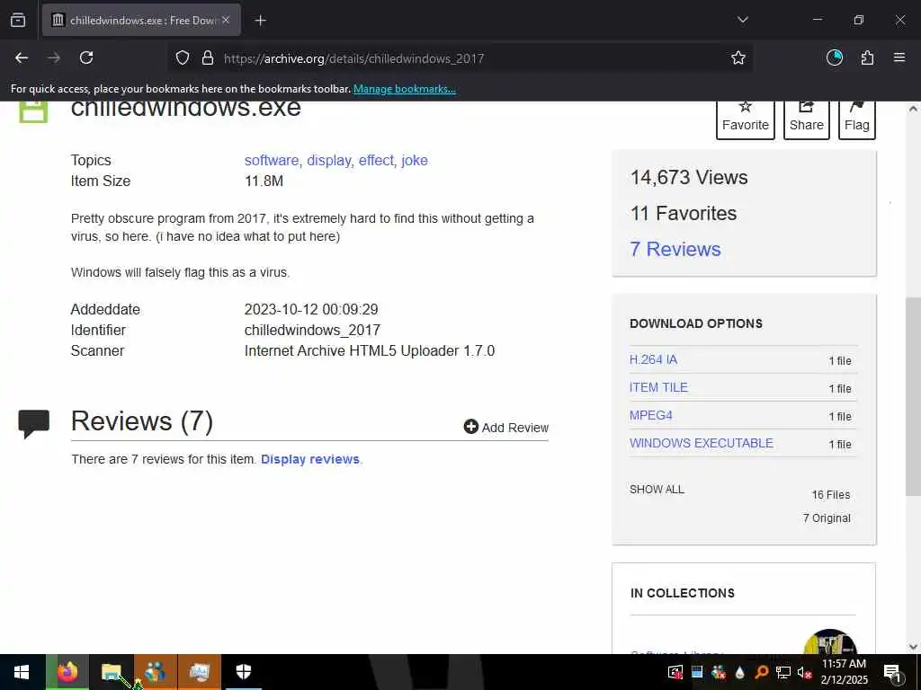Close the chilledwindows.exe tab
Image resolution: width=921 pixels, height=690 pixels.
(x=226, y=20)
